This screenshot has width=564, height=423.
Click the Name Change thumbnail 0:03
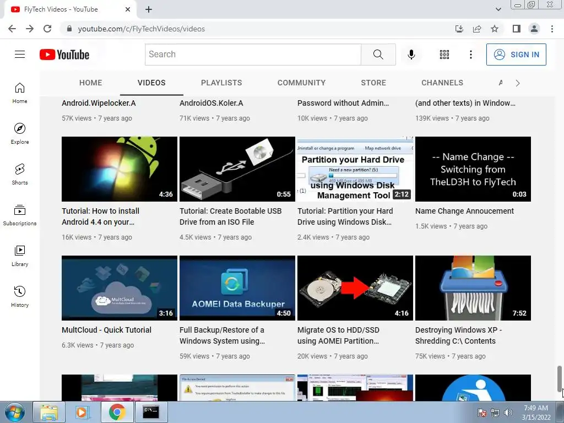click(473, 169)
